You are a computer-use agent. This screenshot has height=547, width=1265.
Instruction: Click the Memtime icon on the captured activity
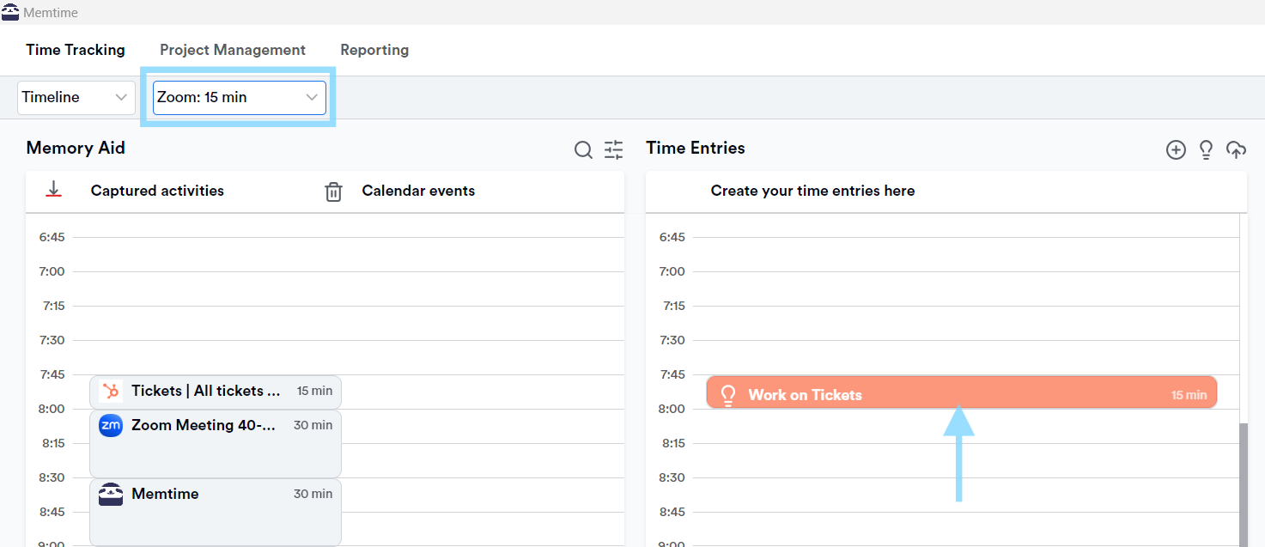(x=110, y=494)
